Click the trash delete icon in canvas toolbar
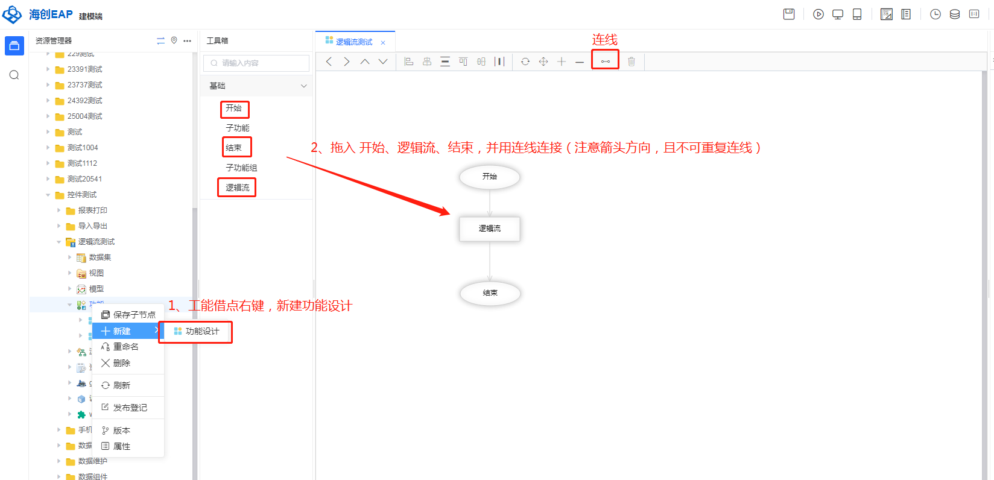 click(632, 62)
